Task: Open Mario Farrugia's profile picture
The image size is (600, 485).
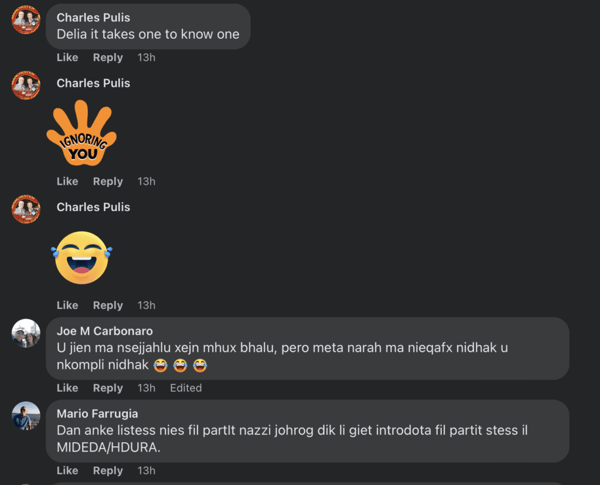Action: point(26,416)
